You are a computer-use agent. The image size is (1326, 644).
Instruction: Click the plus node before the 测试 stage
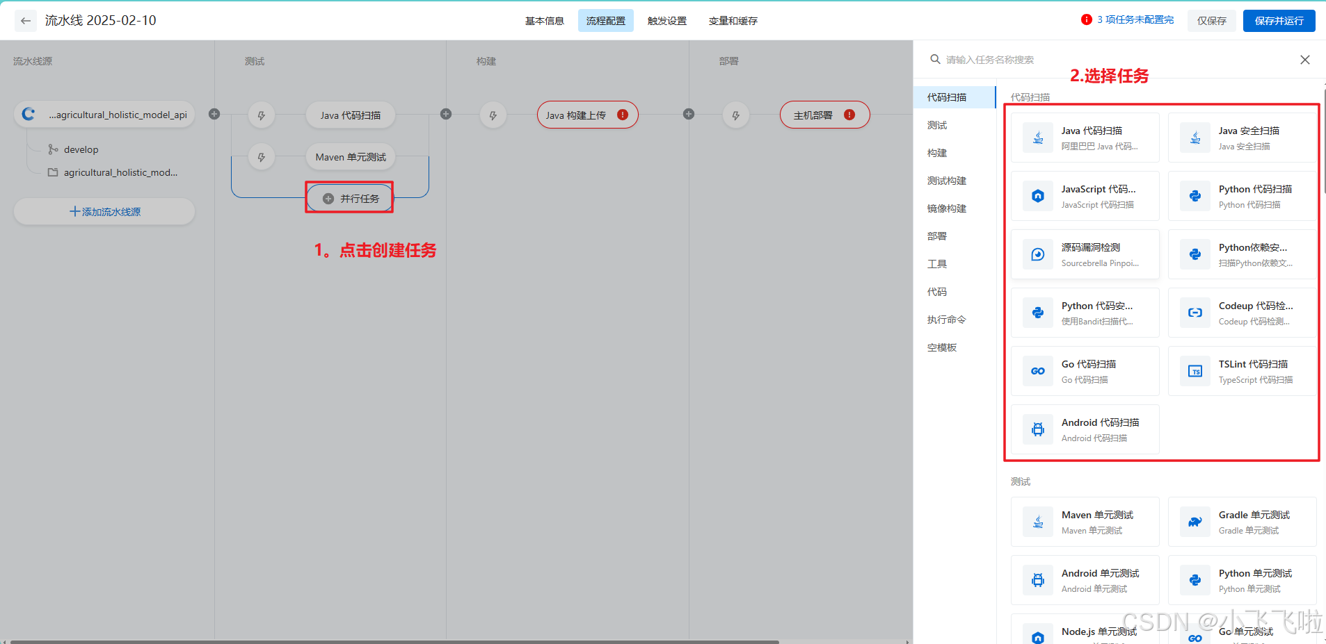click(214, 114)
